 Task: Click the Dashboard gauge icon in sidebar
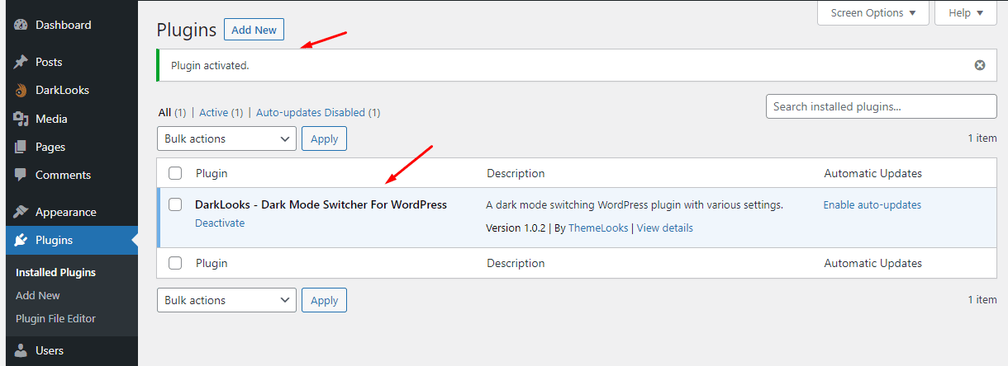click(x=21, y=26)
